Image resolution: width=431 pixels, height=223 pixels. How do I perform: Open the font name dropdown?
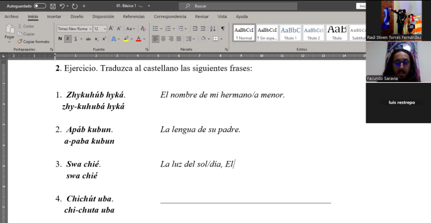click(x=90, y=28)
